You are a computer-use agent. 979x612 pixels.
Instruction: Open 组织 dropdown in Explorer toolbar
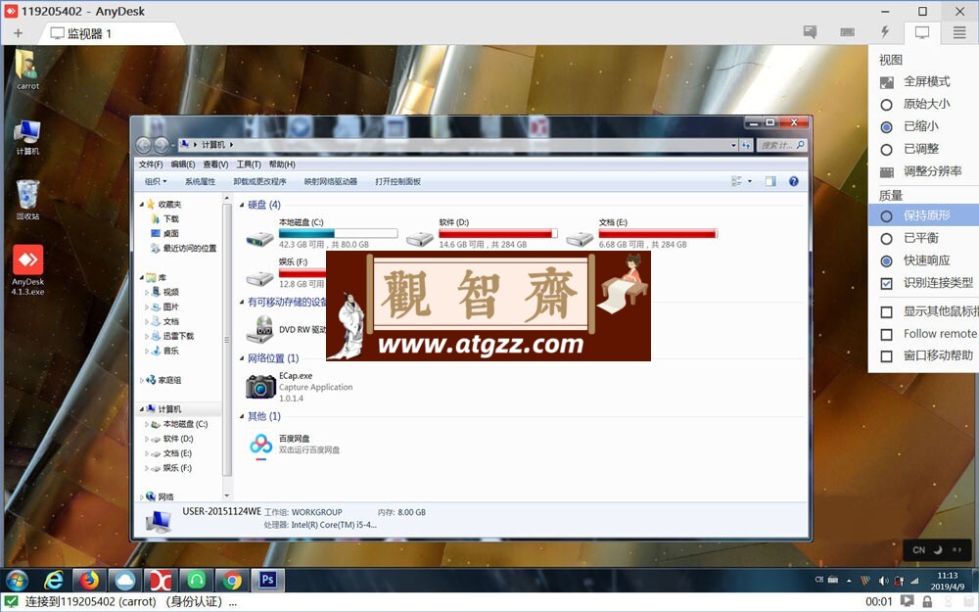click(x=156, y=182)
